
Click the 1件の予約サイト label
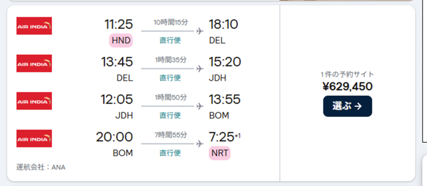pos(347,75)
